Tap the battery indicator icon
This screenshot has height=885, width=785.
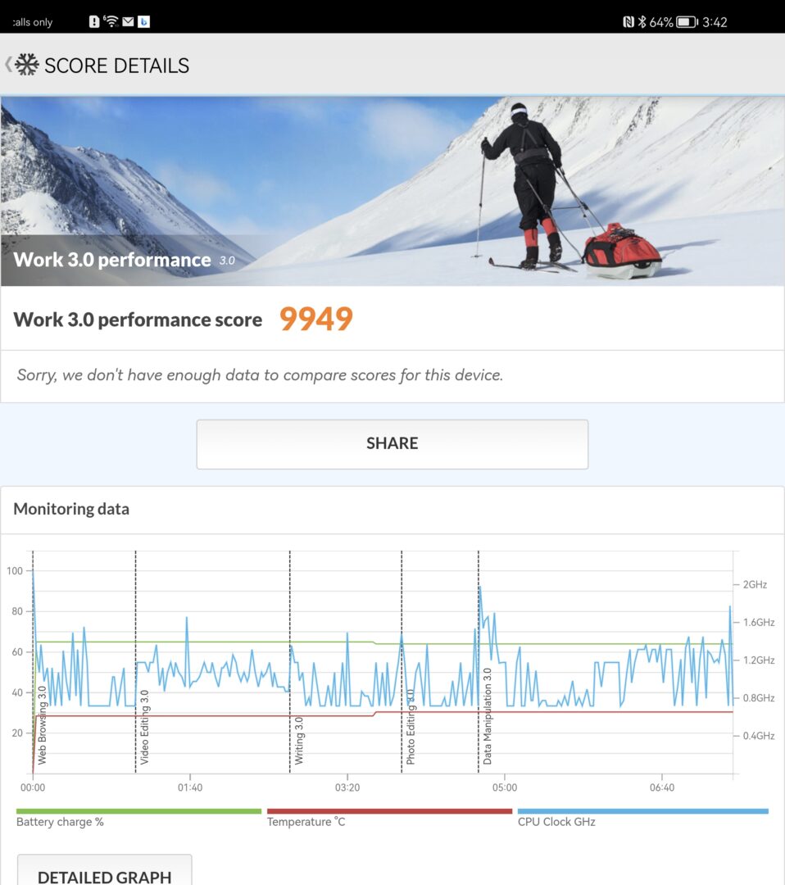(x=687, y=22)
